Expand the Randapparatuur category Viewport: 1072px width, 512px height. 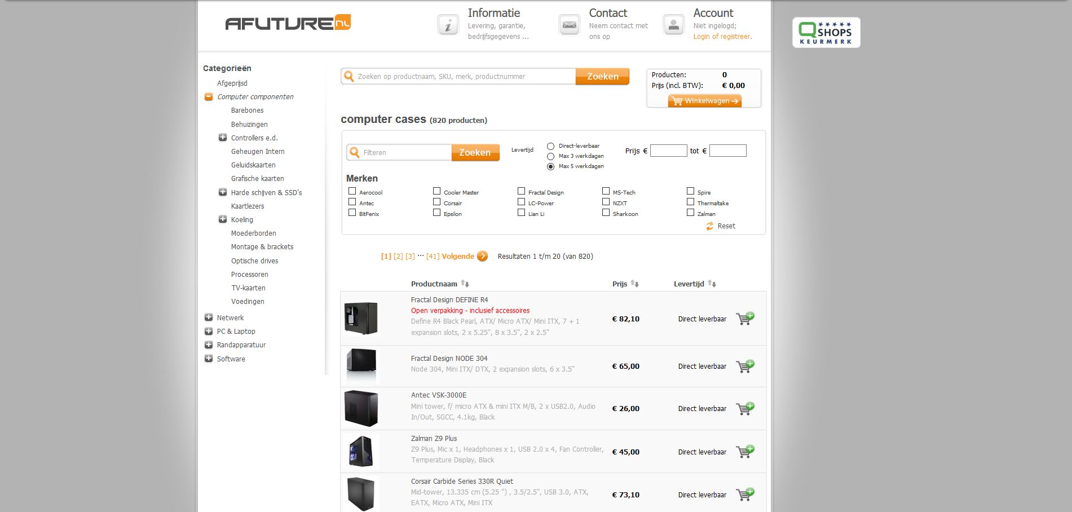[x=209, y=345]
